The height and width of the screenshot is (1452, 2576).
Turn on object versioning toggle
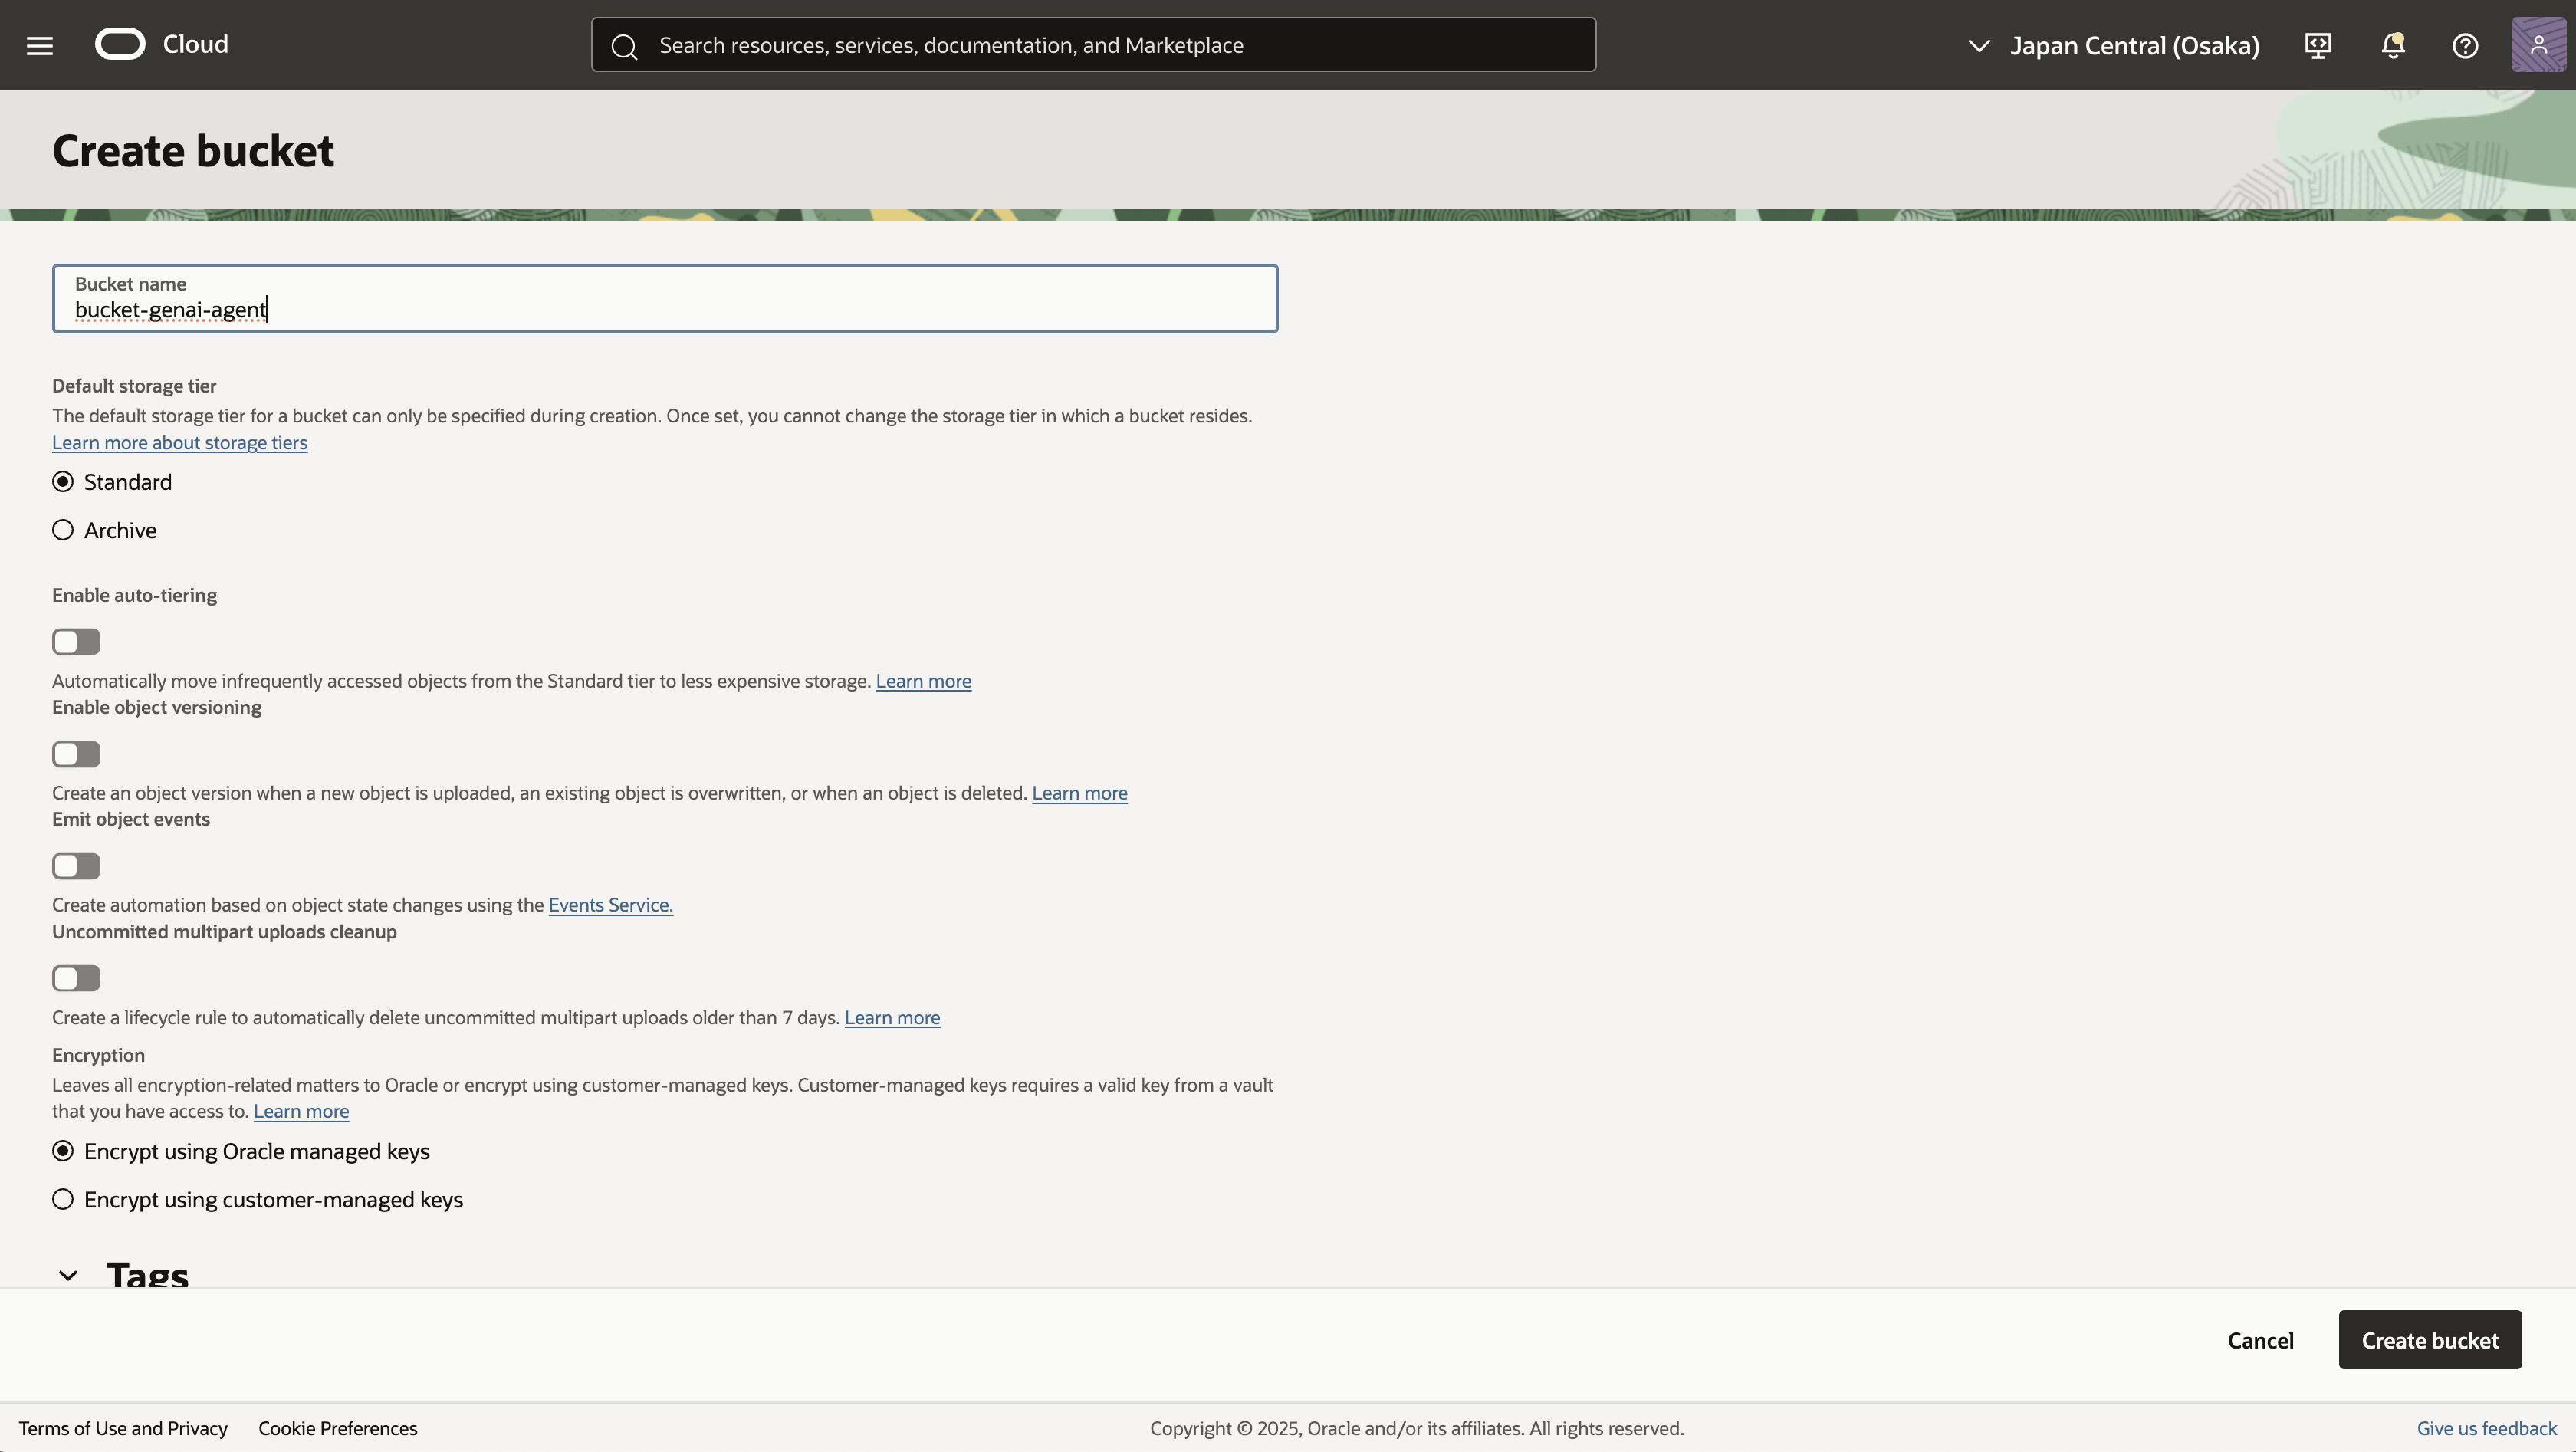77,754
